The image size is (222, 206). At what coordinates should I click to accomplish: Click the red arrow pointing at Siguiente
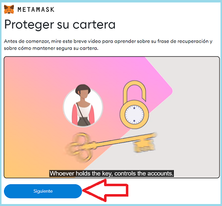(x=105, y=190)
